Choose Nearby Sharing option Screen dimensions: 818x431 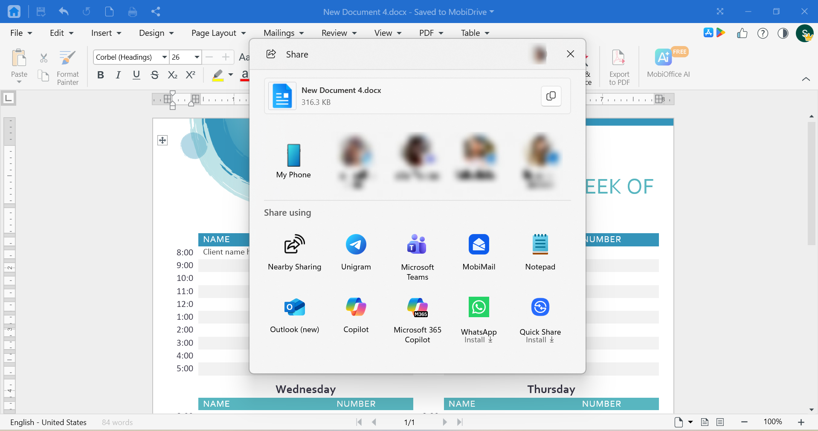(x=295, y=252)
